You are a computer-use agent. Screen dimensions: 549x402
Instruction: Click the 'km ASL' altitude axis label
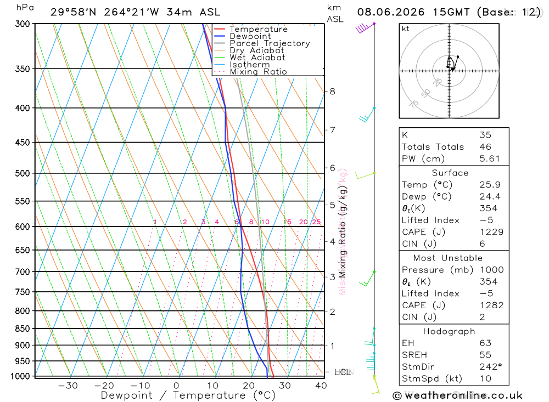[335, 13]
